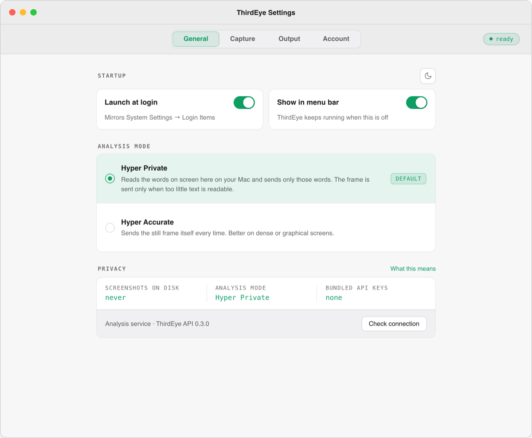This screenshot has height=438, width=532.
Task: Click the SCREENSHOTS ON DISK label
Action: 142,288
